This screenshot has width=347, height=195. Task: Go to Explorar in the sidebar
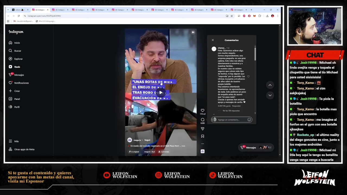click(x=15, y=59)
